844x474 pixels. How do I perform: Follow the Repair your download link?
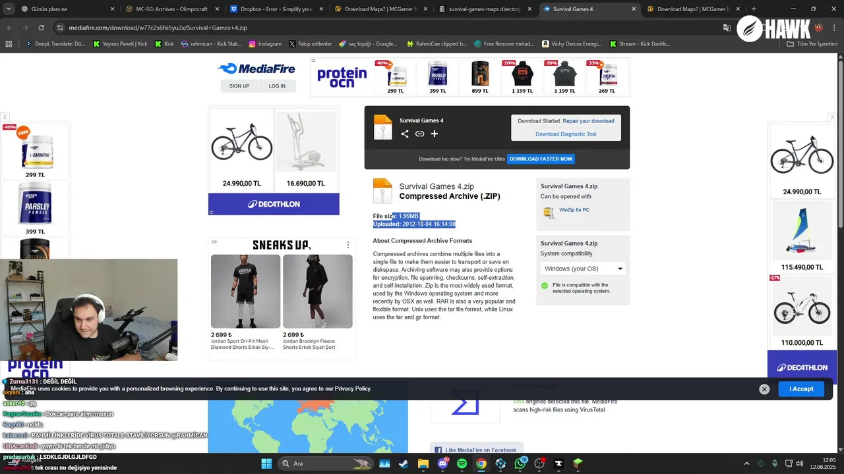pos(588,121)
